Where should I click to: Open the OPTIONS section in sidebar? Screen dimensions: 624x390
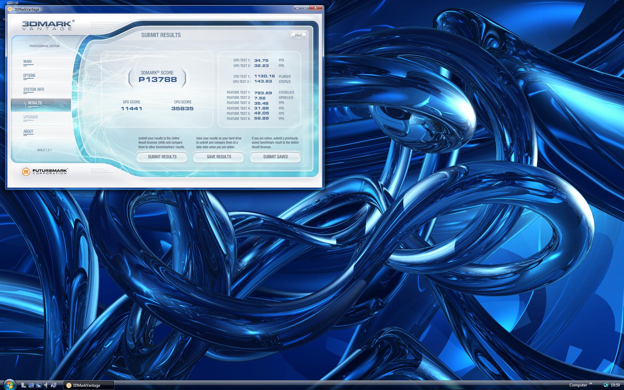coord(41,77)
